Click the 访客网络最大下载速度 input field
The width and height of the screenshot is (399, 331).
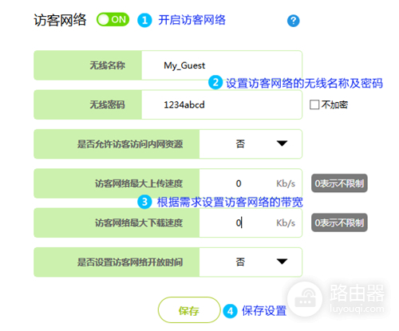click(x=251, y=223)
